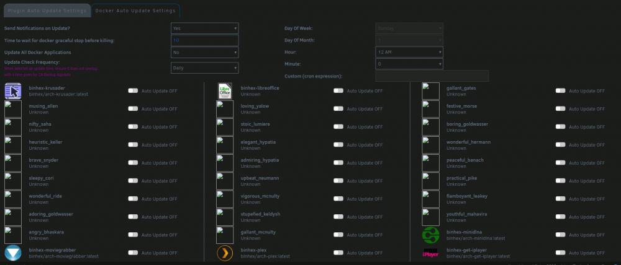Click the brave_snyder placeholder icon
This screenshot has height=265, width=621.
click(x=13, y=163)
